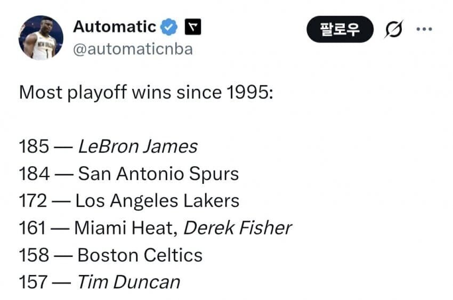453x300 pixels.
Task: Open the Automatic profile avatar picture
Action: coord(41,38)
